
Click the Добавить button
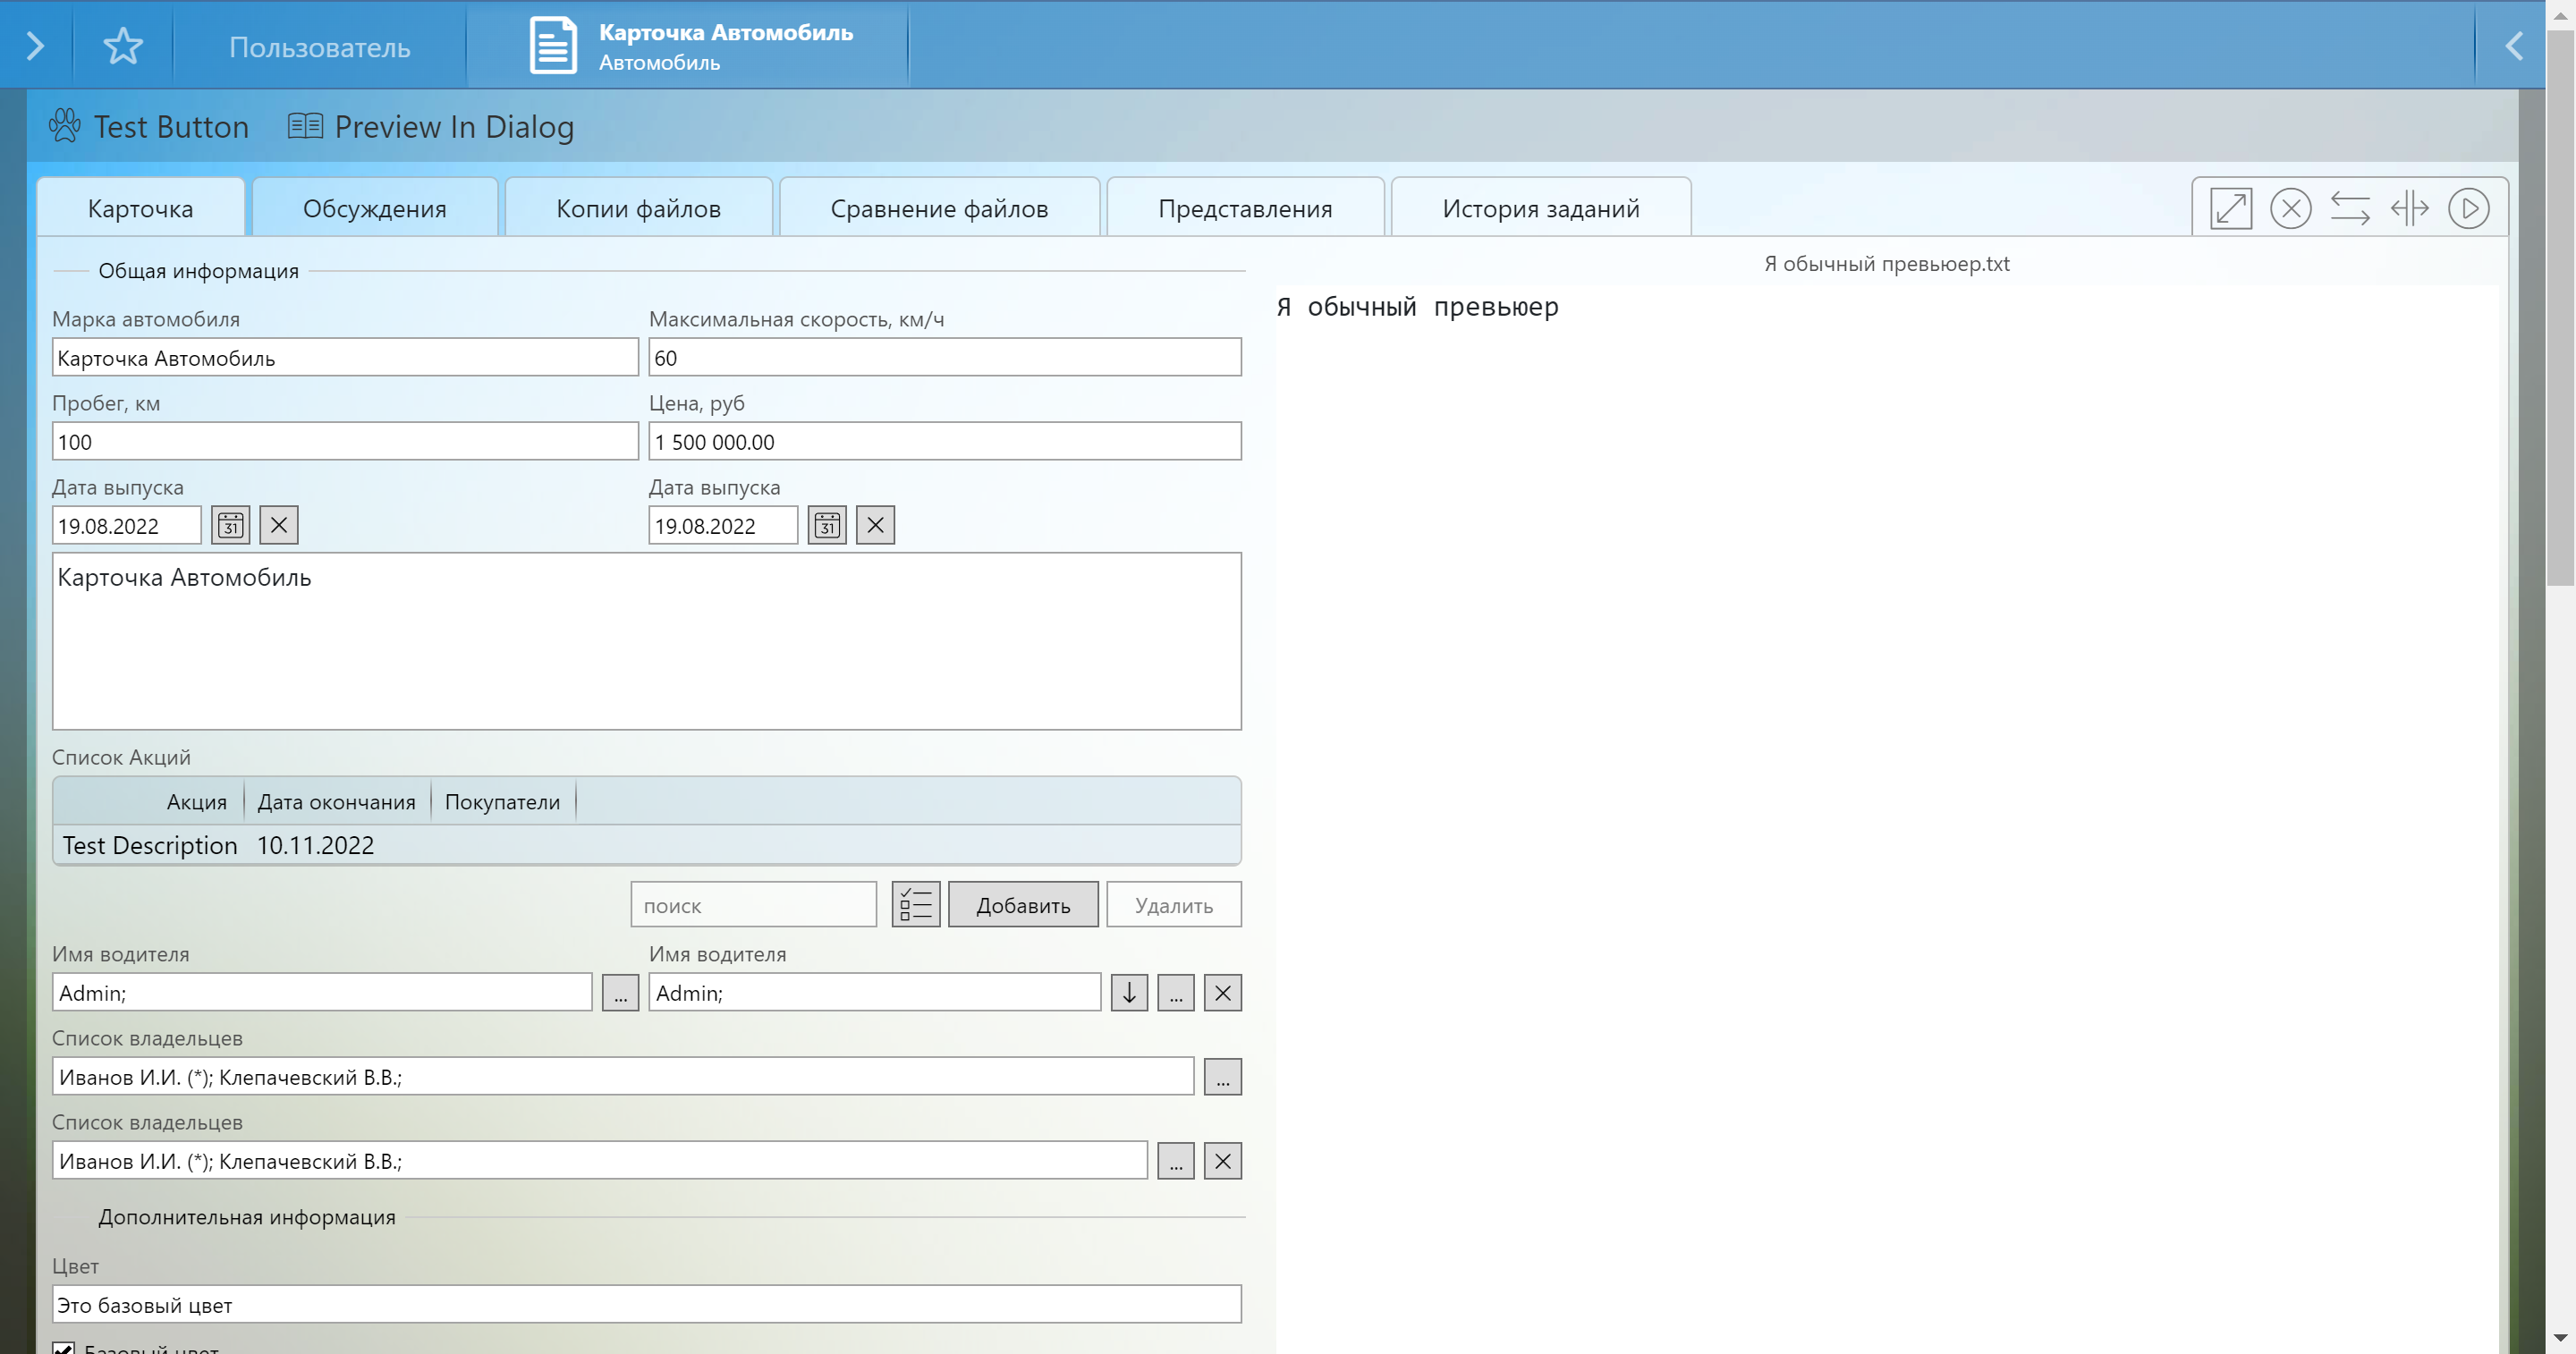click(1022, 905)
